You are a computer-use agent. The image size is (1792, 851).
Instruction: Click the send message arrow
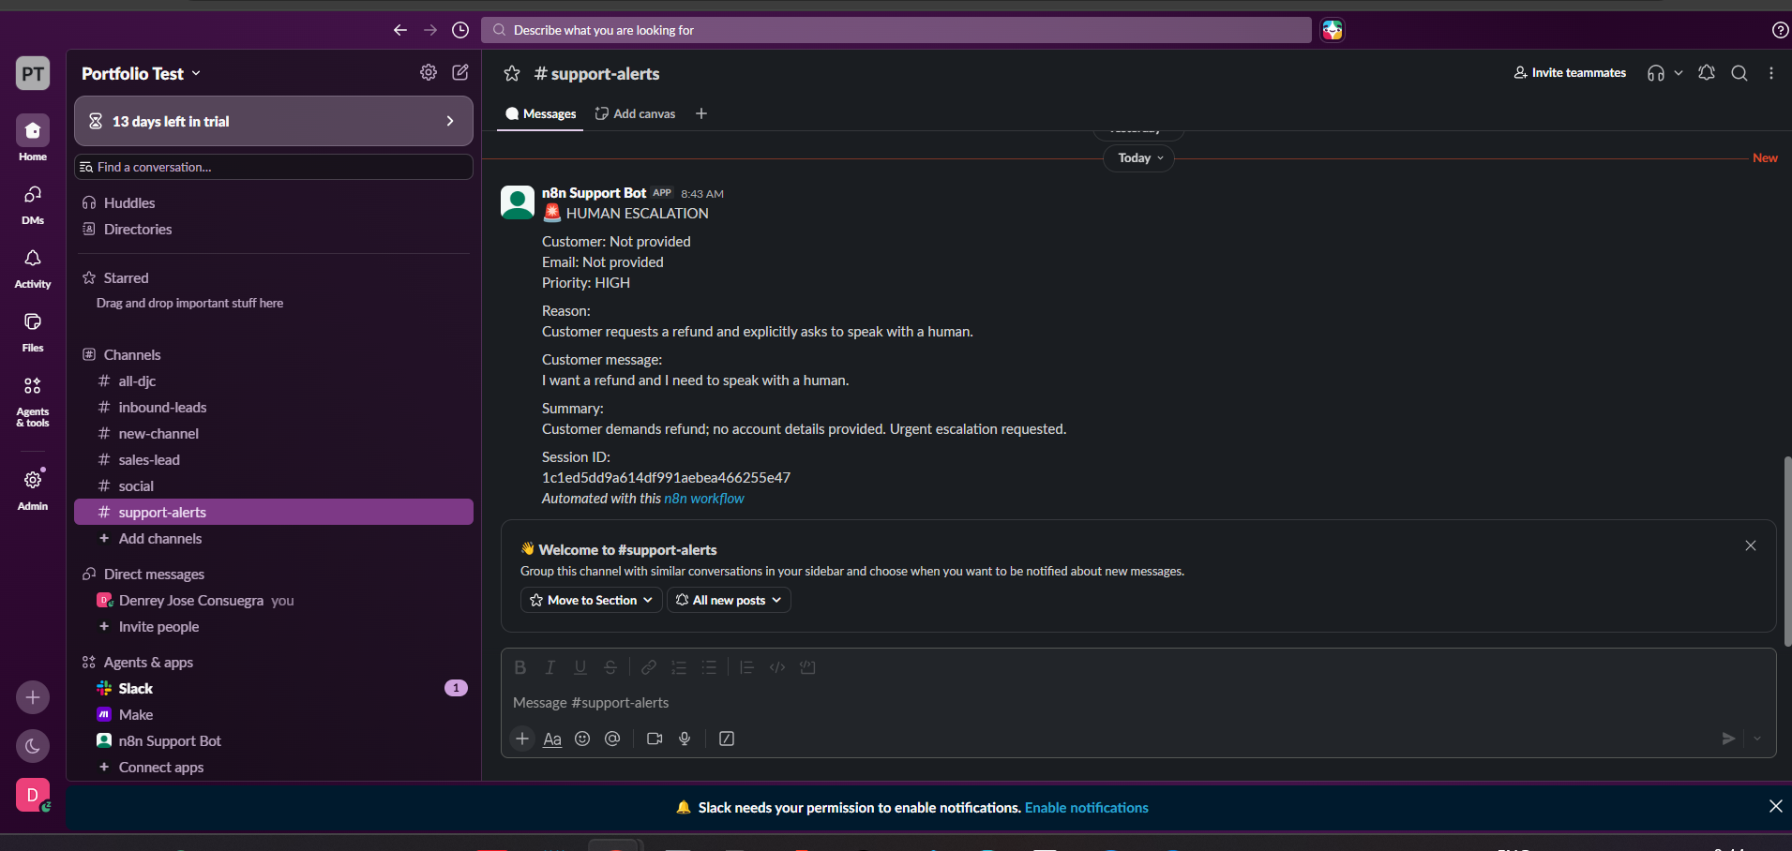click(1728, 739)
